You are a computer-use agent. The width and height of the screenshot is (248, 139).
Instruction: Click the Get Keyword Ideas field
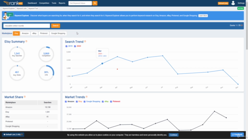pyautogui.click(x=80, y=3)
